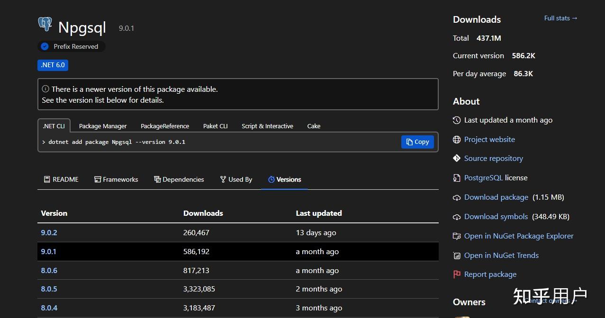Switch to the Cake installation tab
The image size is (605, 318).
tap(314, 126)
